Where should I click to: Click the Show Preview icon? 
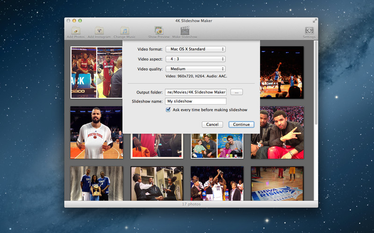[x=158, y=30]
